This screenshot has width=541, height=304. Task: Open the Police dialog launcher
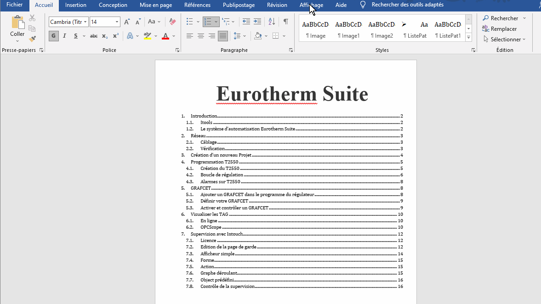pos(177,51)
